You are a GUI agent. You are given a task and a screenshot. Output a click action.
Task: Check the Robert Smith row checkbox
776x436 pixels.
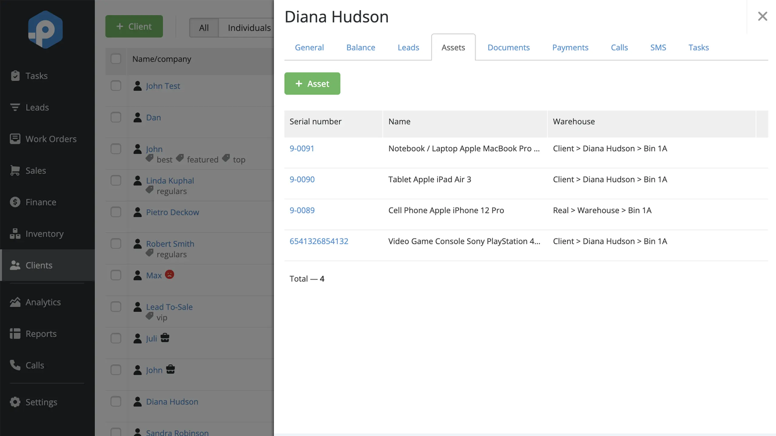116,243
